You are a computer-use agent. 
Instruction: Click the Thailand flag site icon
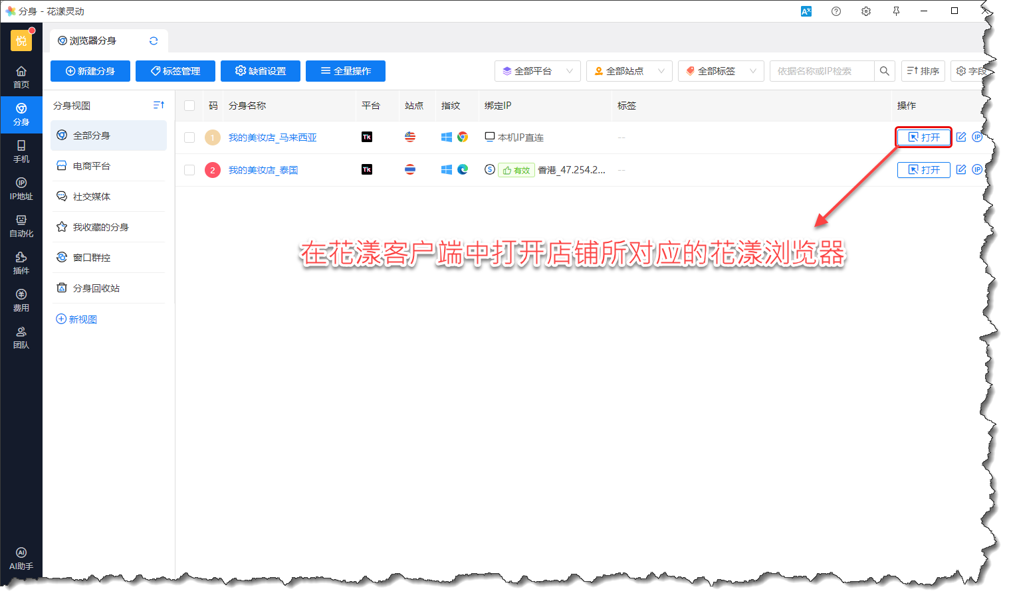tap(410, 169)
